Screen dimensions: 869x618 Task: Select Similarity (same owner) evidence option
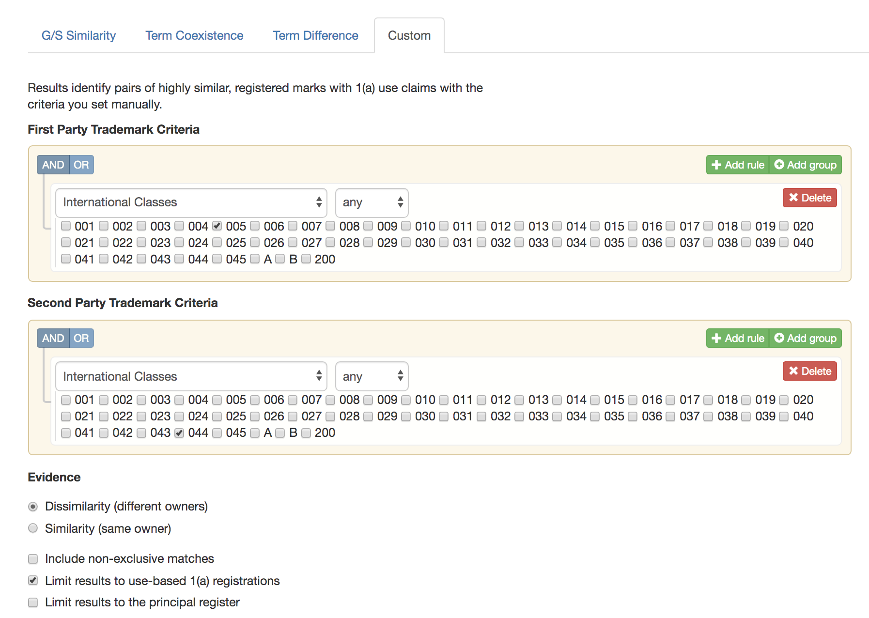tap(33, 528)
